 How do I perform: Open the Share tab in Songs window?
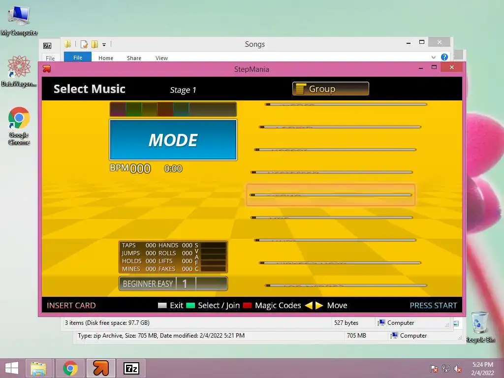coord(134,58)
